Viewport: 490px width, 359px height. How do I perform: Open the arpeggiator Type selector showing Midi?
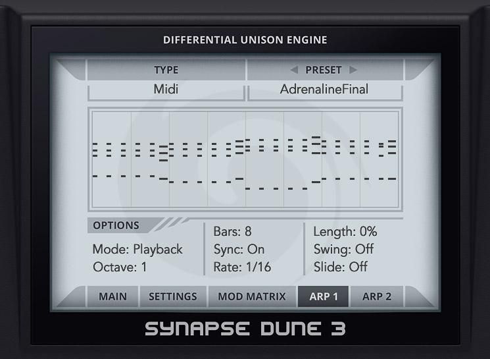[x=166, y=89]
